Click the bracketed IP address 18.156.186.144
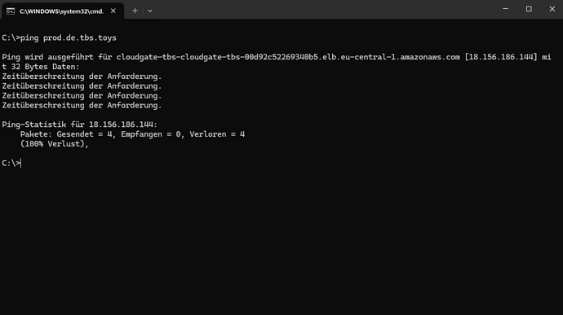 pyautogui.click(x=501, y=57)
